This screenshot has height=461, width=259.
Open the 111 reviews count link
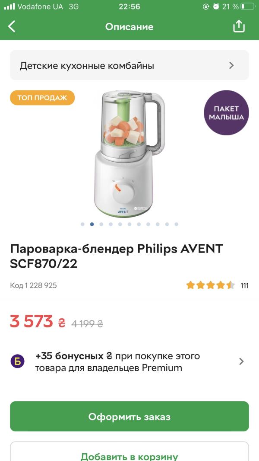pos(245,285)
